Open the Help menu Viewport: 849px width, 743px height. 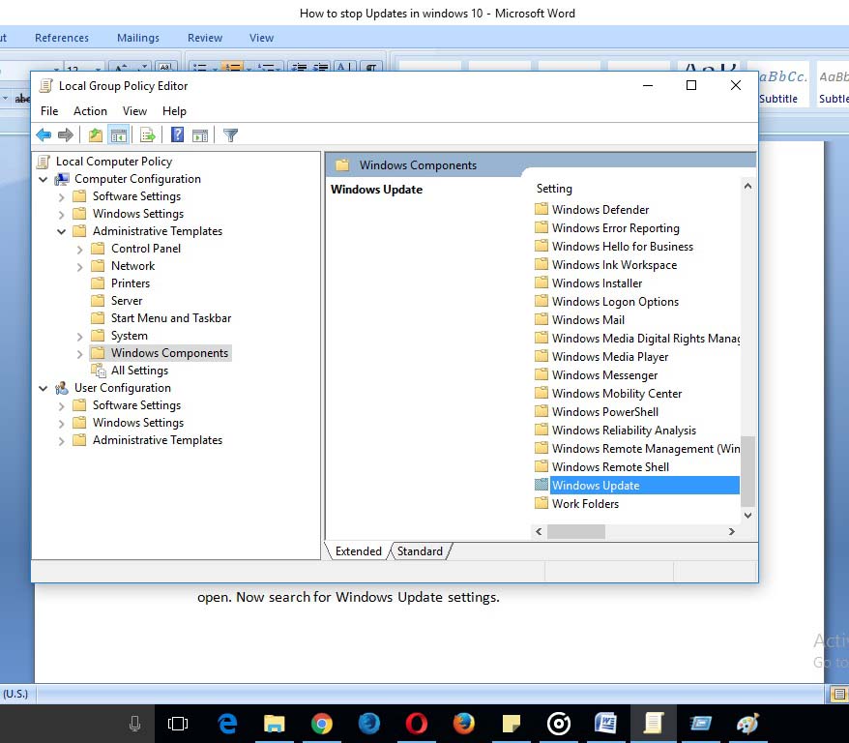(x=174, y=111)
